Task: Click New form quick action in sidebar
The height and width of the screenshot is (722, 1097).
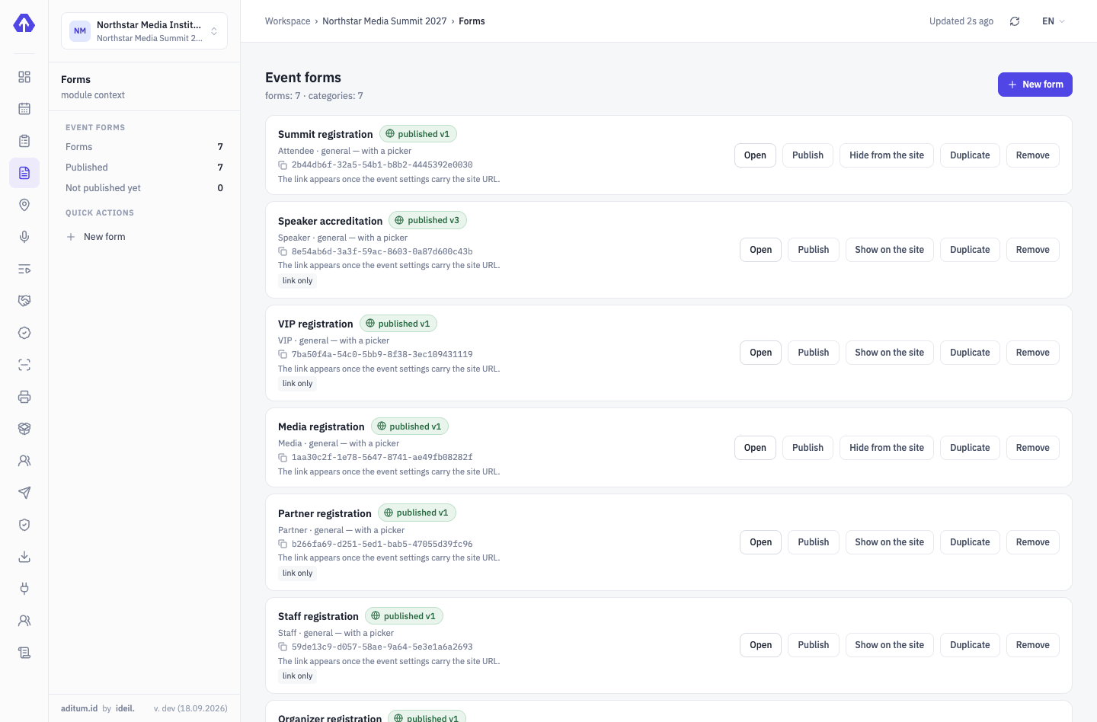Action: [144, 237]
